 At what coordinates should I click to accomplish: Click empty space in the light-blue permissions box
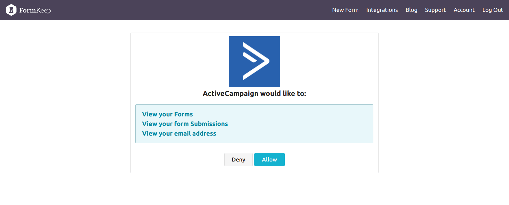click(304, 125)
